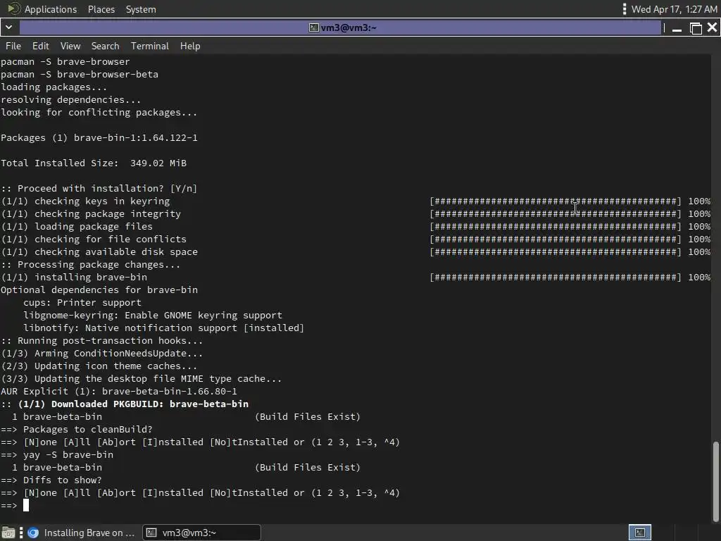
Task: Click 'Updating icon theme caches...' line
Action: pos(99,366)
